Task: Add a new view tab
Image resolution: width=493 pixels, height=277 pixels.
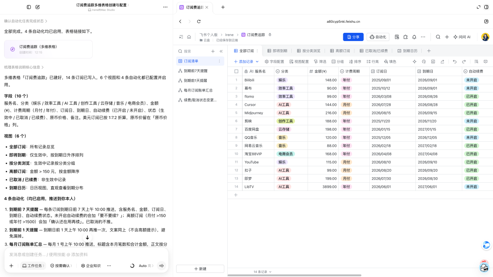Action: tap(429, 51)
